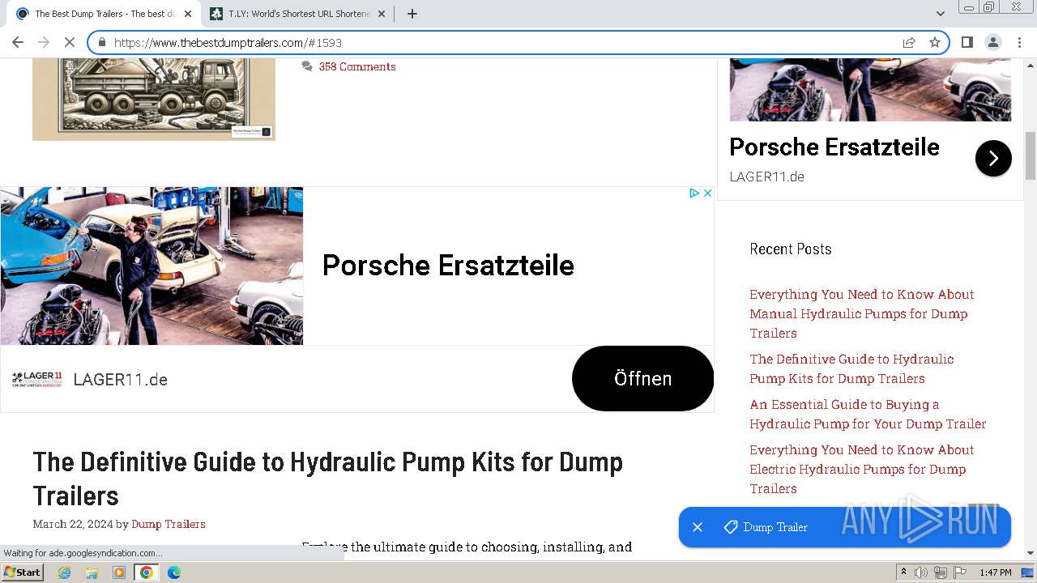Stop loading the current page

70,42
